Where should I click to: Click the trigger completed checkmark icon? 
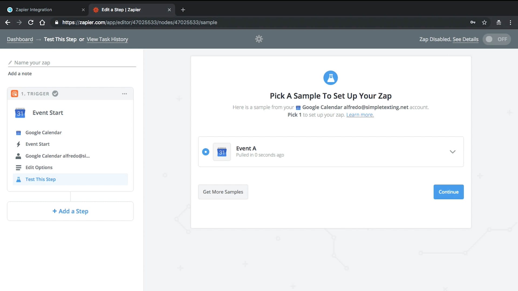click(x=55, y=93)
